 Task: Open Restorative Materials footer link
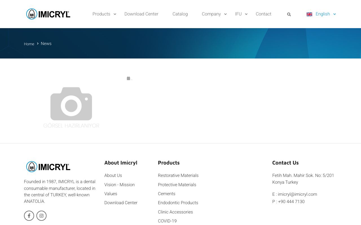(x=178, y=175)
